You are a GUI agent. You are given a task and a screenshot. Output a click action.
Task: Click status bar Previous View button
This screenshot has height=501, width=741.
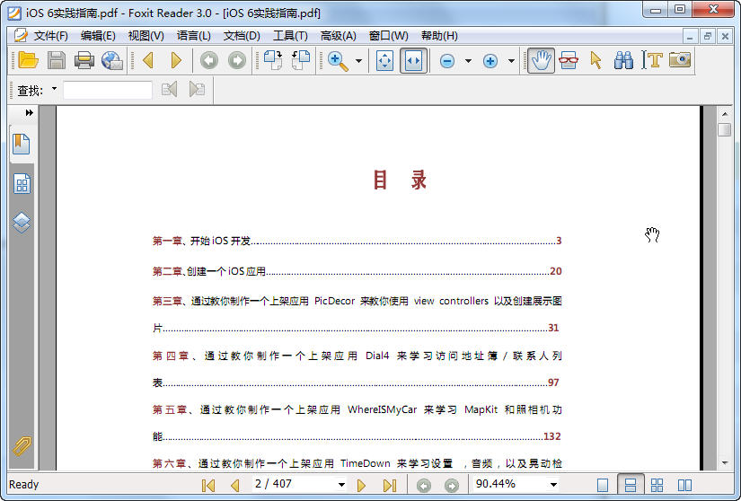tap(423, 486)
